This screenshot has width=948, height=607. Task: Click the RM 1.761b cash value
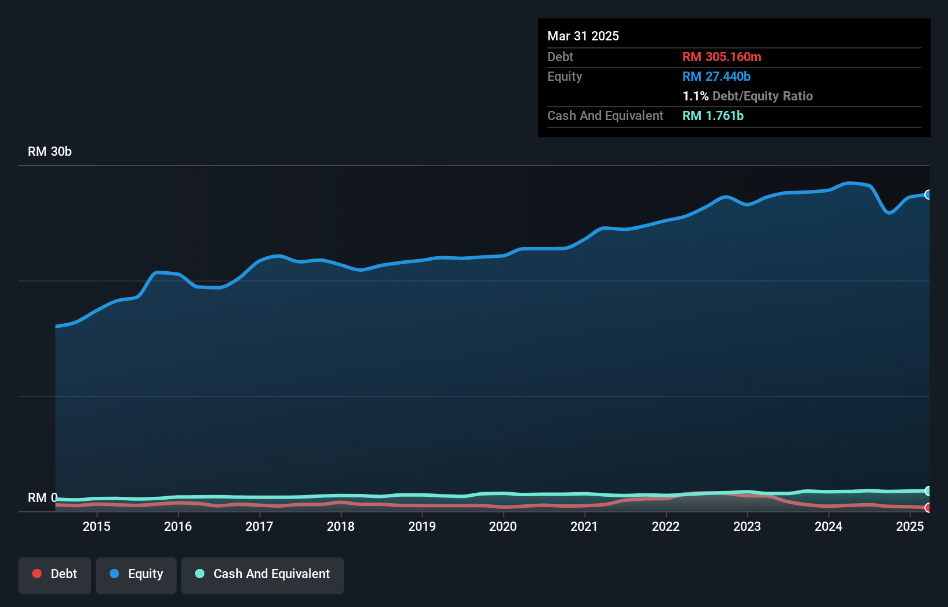713,115
